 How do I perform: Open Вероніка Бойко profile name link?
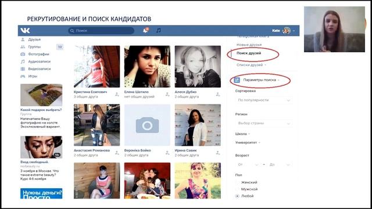(x=137, y=150)
